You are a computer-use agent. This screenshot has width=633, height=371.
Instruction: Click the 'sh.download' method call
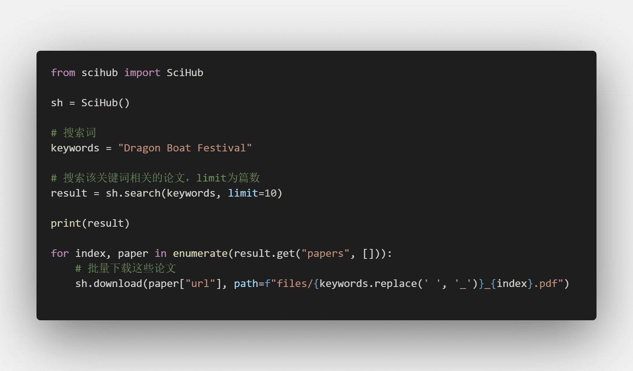coord(109,284)
